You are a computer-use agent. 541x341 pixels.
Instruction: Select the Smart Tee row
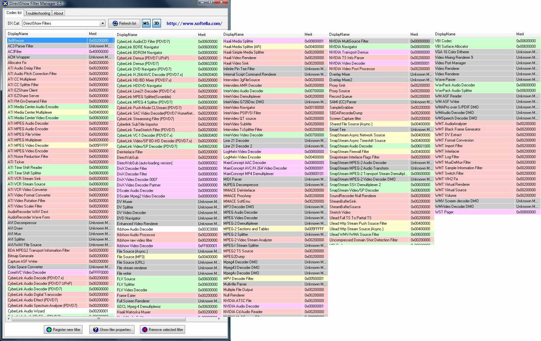(381, 130)
